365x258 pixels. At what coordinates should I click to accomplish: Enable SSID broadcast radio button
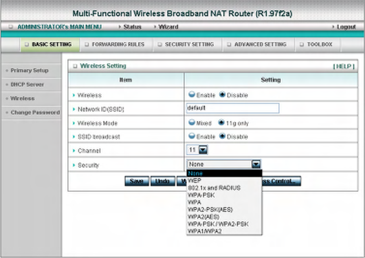[192, 136]
